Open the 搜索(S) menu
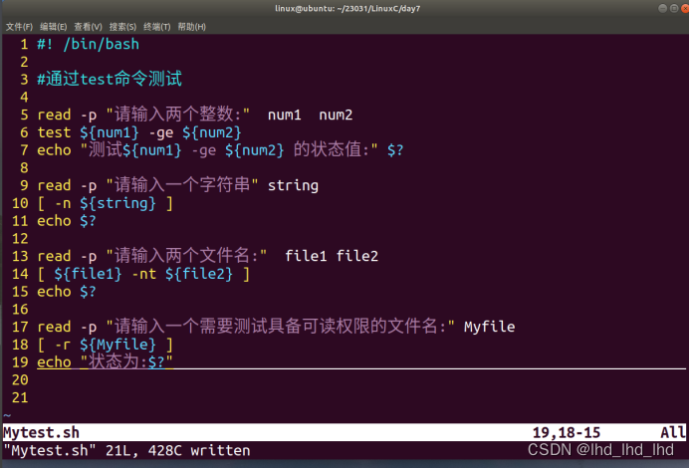 (x=122, y=27)
